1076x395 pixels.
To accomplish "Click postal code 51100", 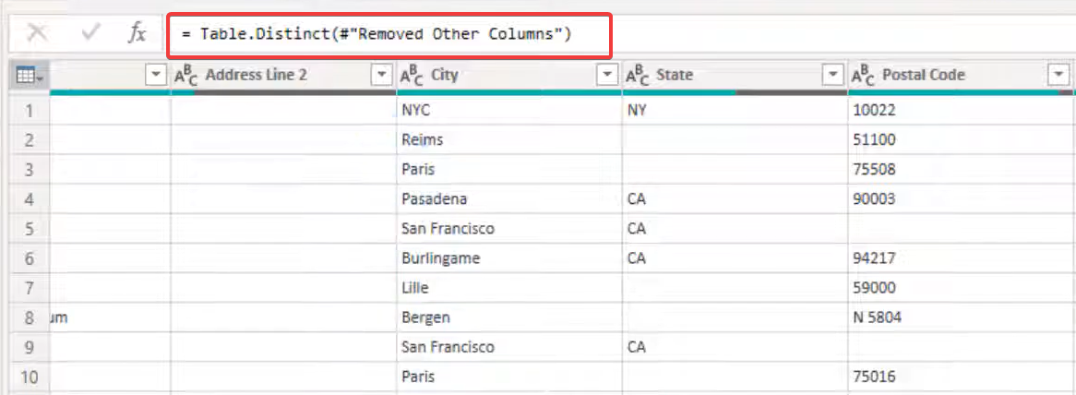I will (962, 140).
